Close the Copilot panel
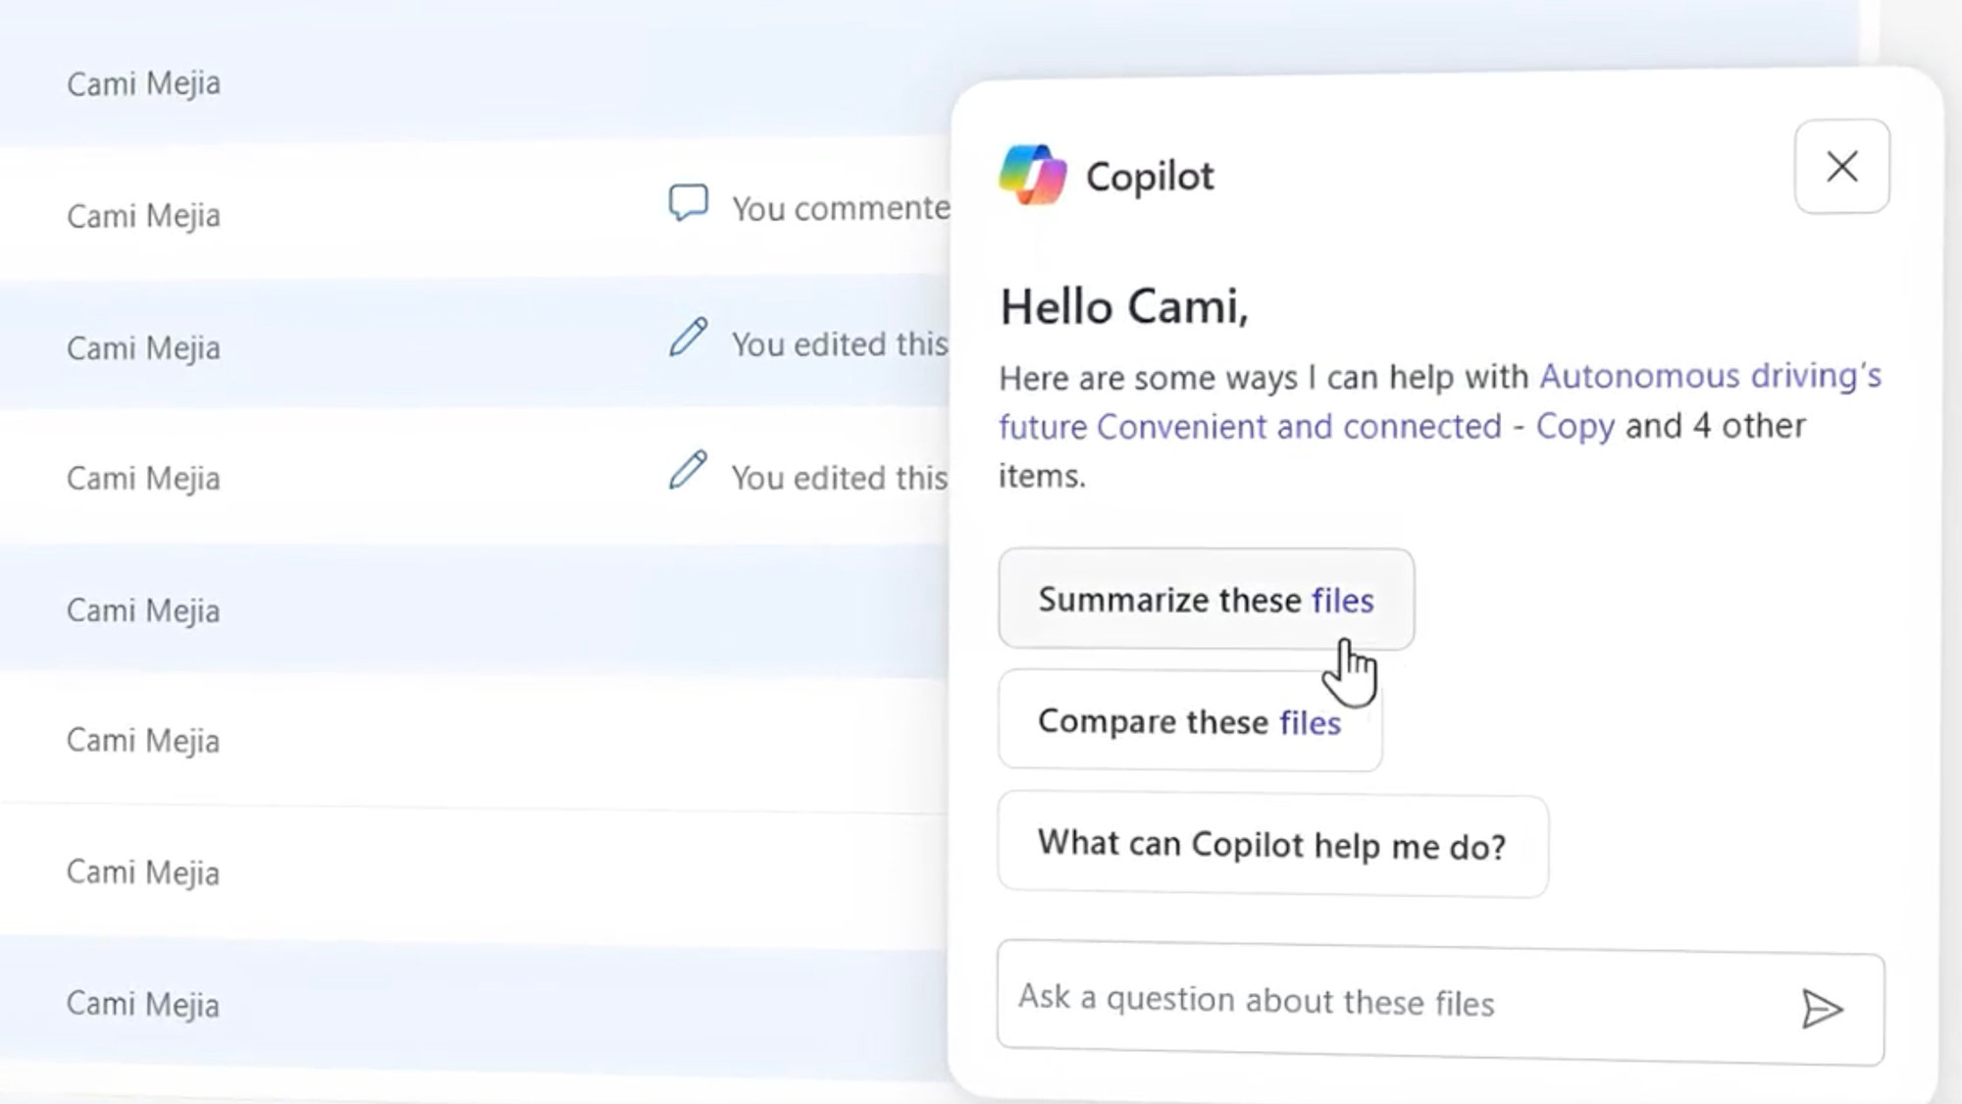 click(1841, 167)
